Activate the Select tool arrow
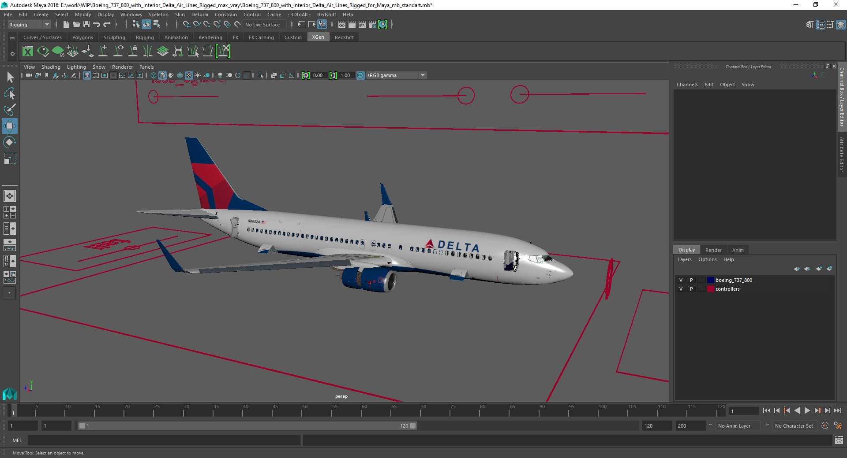The height and width of the screenshot is (458, 847). click(10, 78)
